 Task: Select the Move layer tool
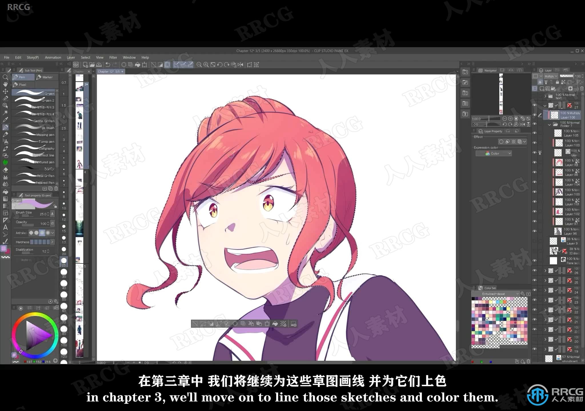(x=5, y=91)
